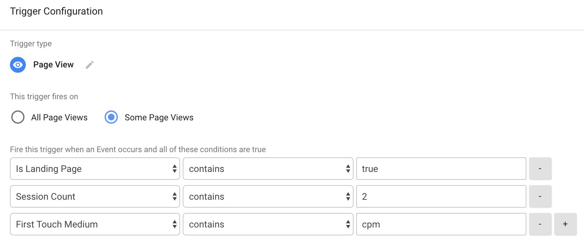Viewport: 584px width, 244px height.
Task: Click the value field containing true
Action: pyautogui.click(x=441, y=169)
